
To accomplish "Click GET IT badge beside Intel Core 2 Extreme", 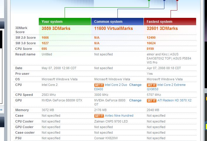I will click(x=152, y=85).
